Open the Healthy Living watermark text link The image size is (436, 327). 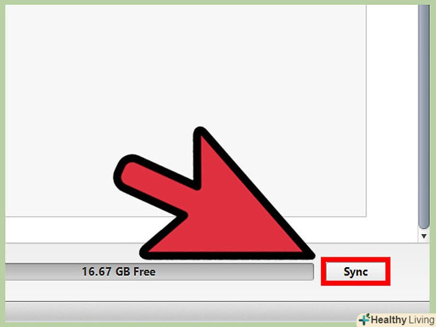tap(402, 320)
